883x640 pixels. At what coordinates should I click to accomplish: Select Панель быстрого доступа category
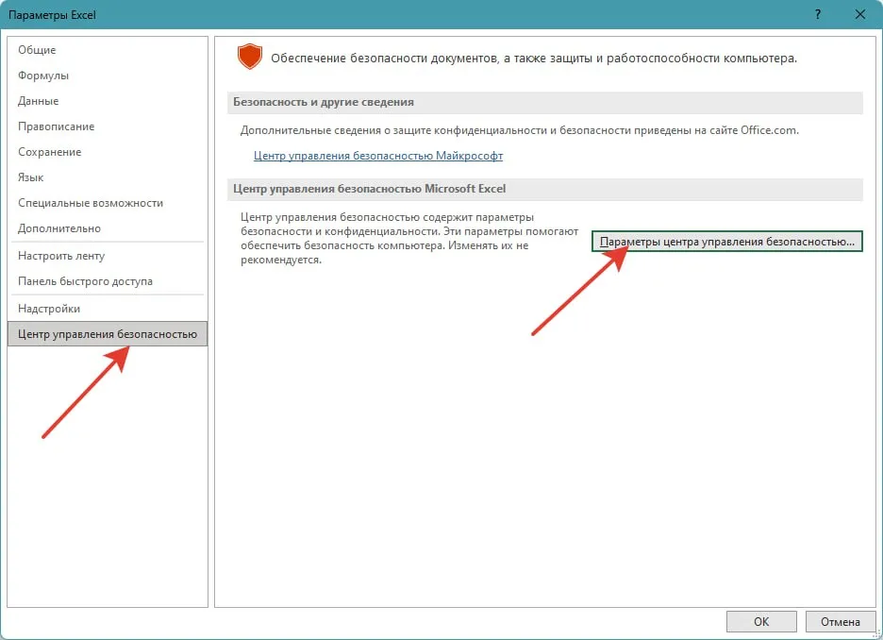click(x=85, y=281)
